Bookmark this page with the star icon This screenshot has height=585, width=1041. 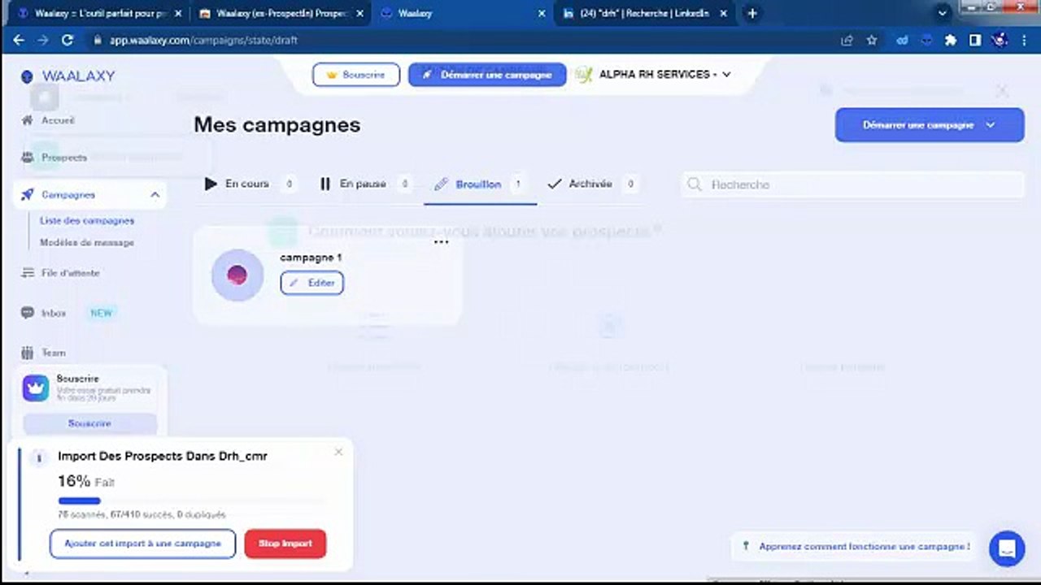872,40
